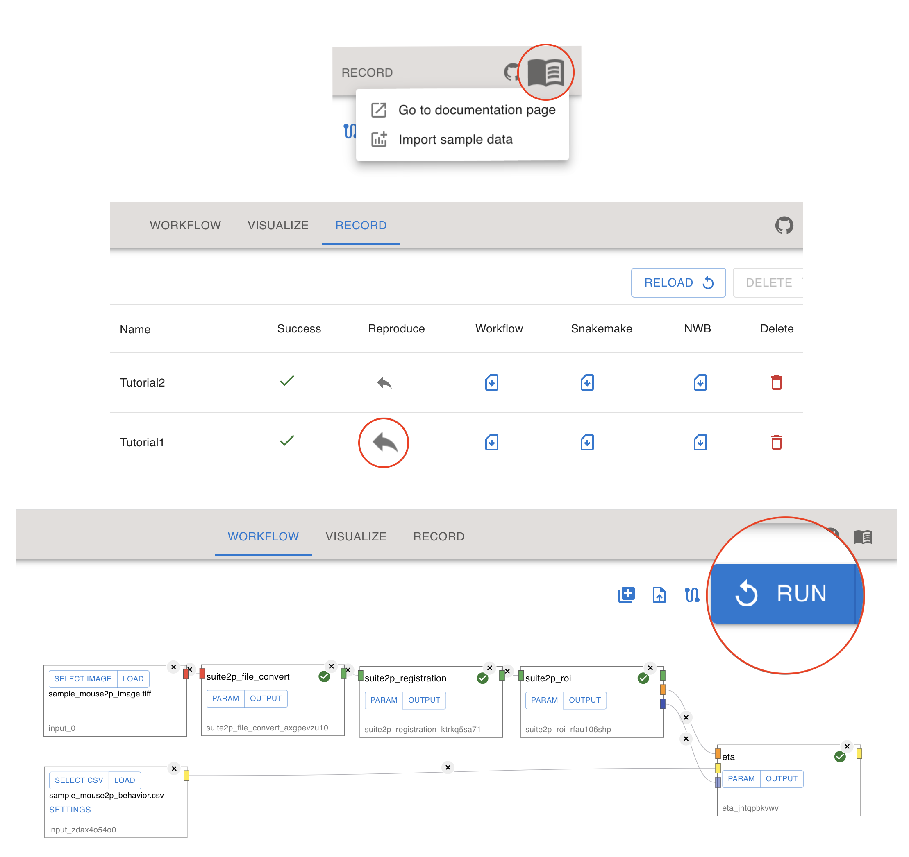Click sample_mouse2p_image.tiff file name
Image resolution: width=909 pixels, height=857 pixels.
(x=100, y=694)
